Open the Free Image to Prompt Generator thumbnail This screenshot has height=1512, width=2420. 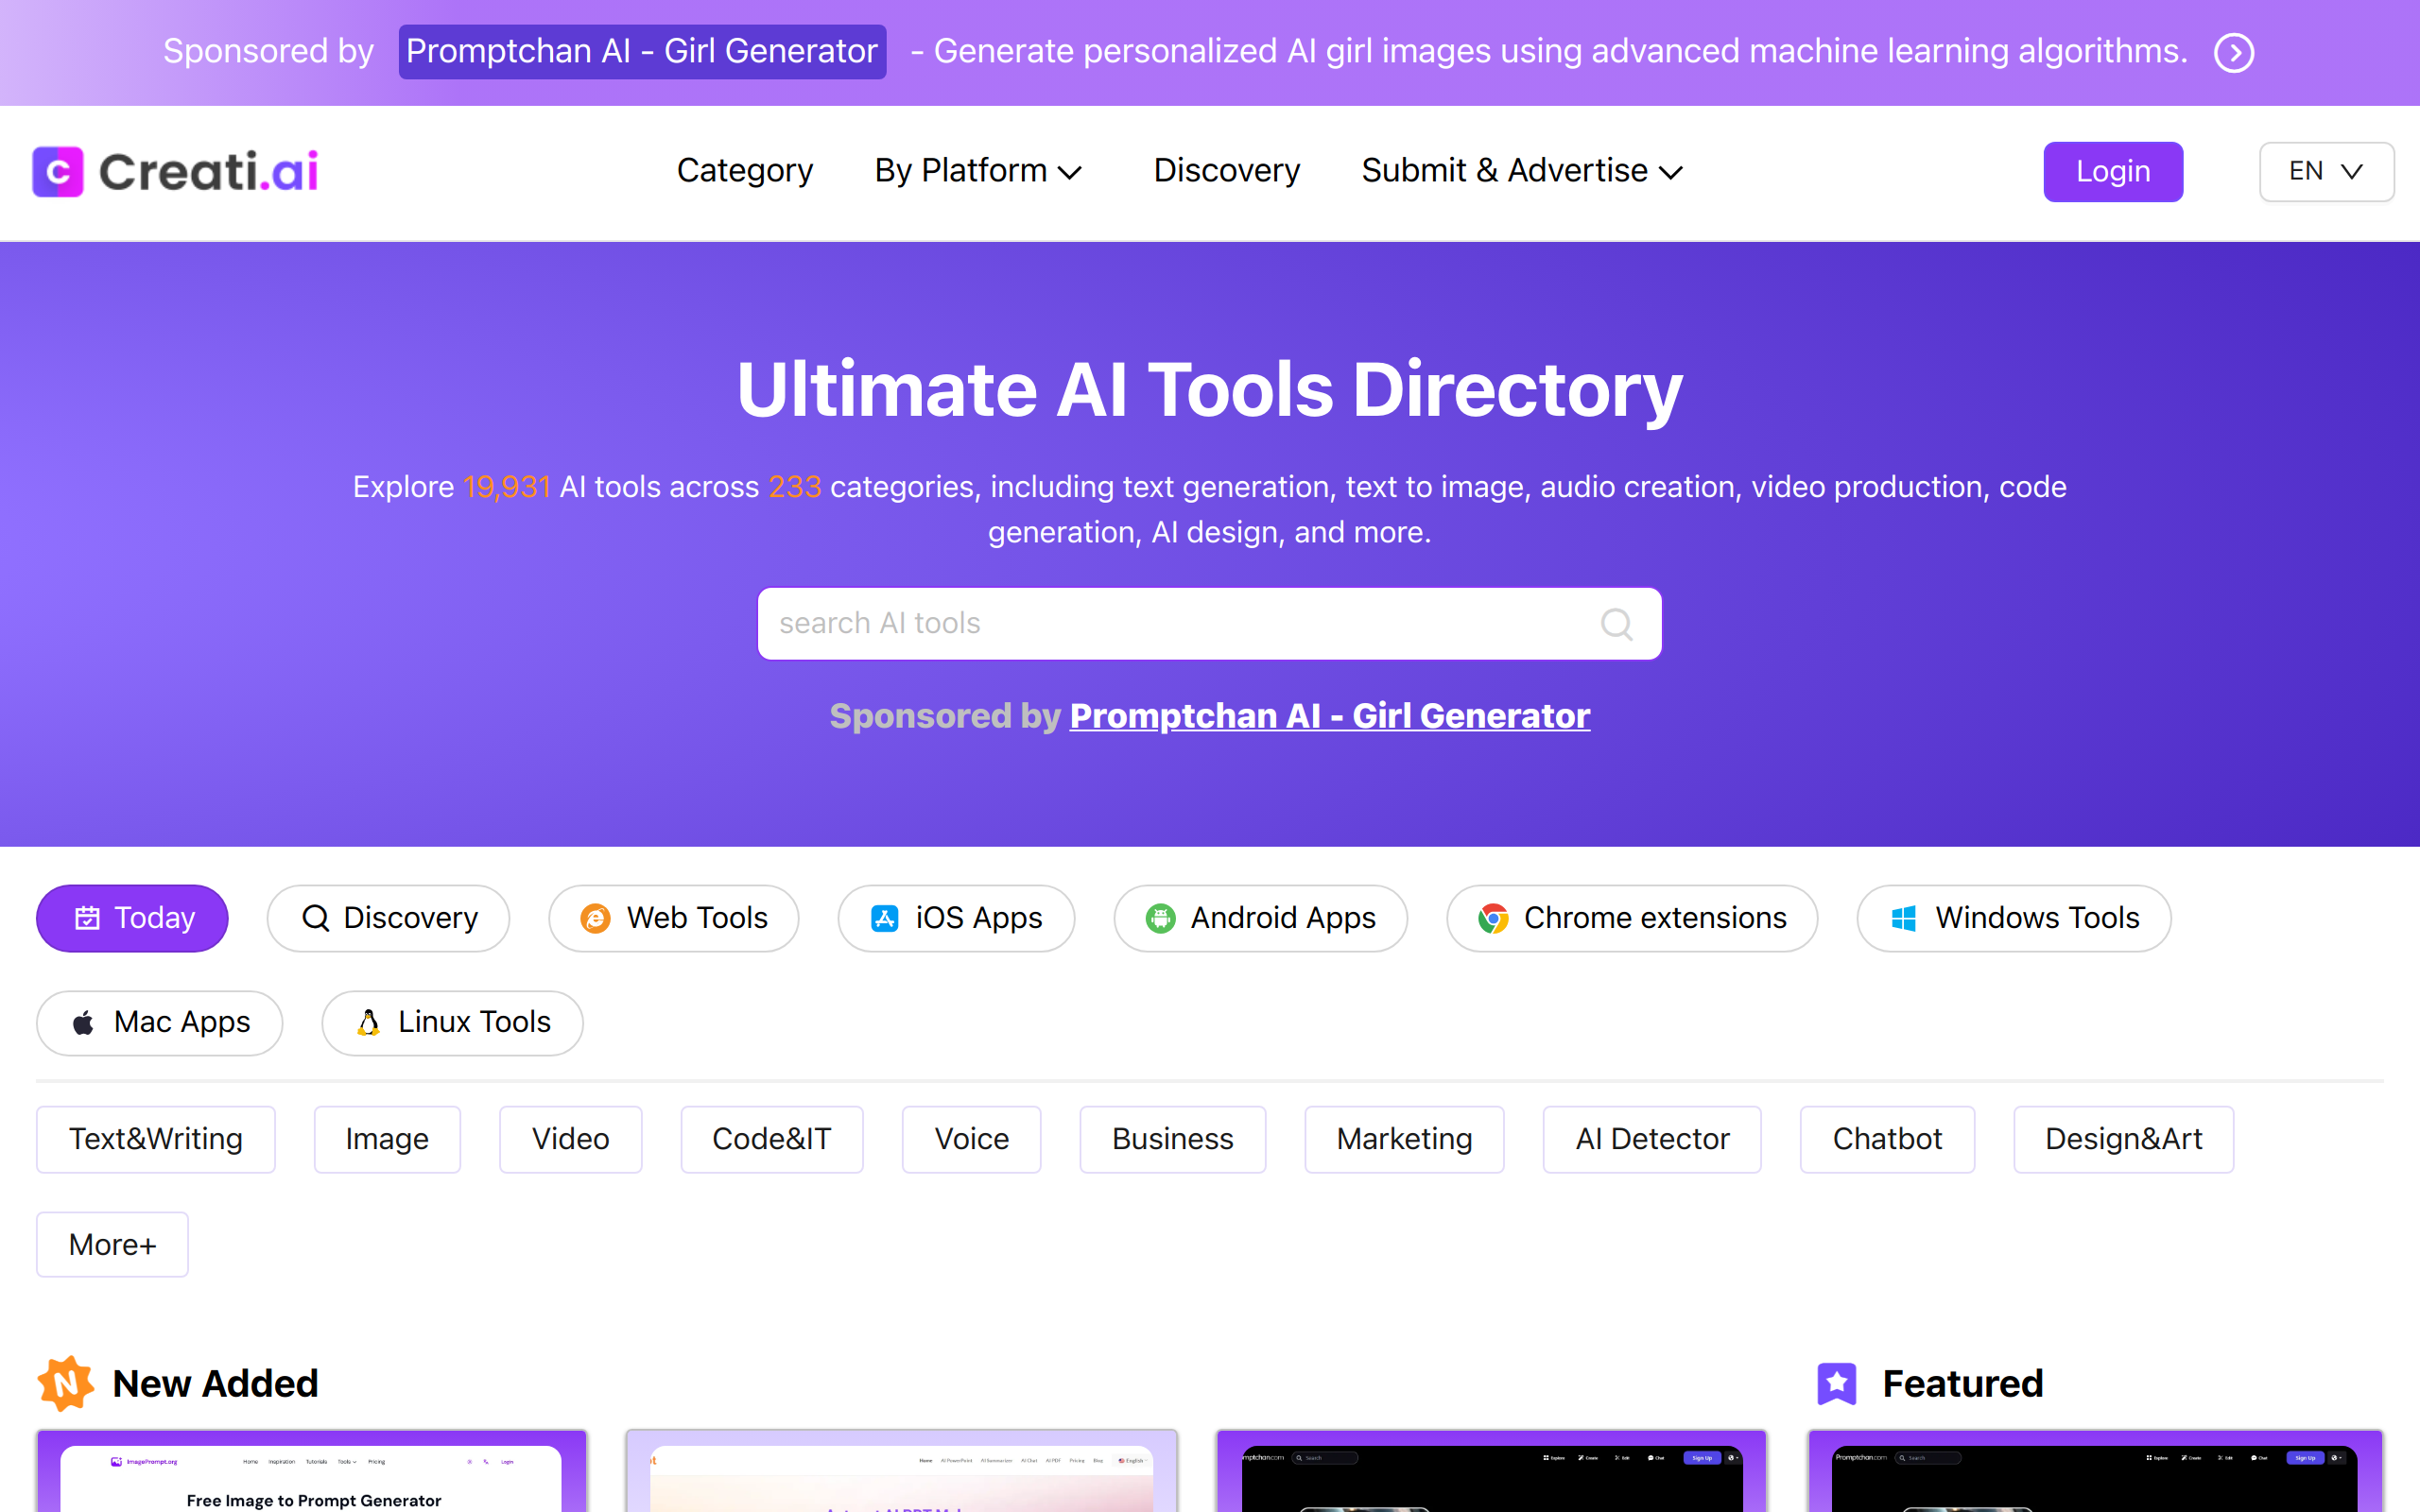(312, 1471)
